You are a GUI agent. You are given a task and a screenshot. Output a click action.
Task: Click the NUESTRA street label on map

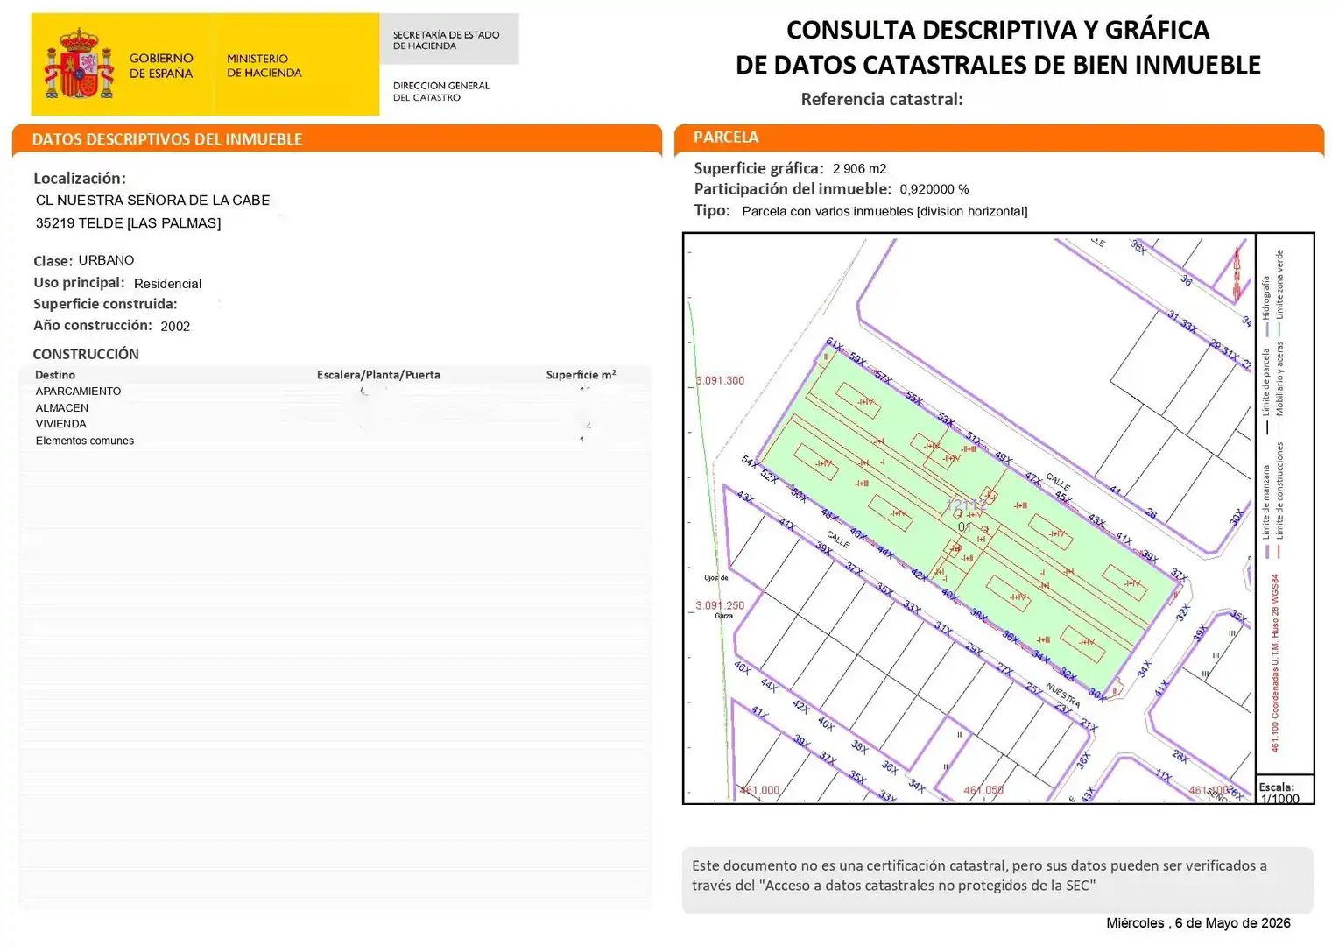point(1062,695)
